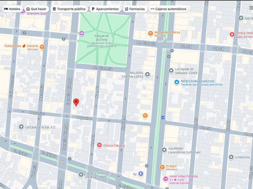This screenshot has height=189, width=253.
Task: Open the Google apps grid icon
Action: pos(251,8)
